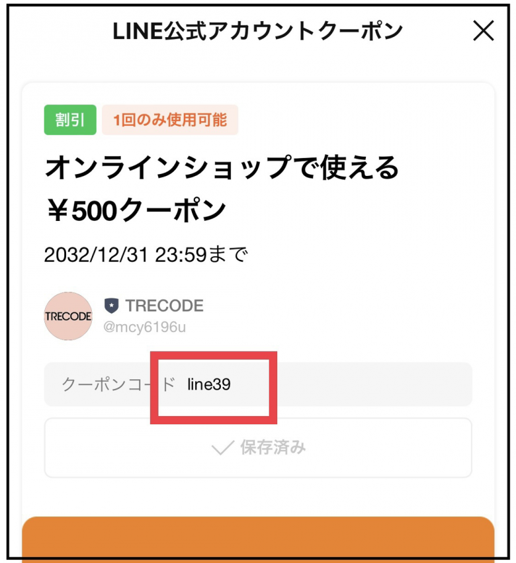This screenshot has height=563, width=516.
Task: Open the TRECODE account name link
Action: (x=165, y=306)
